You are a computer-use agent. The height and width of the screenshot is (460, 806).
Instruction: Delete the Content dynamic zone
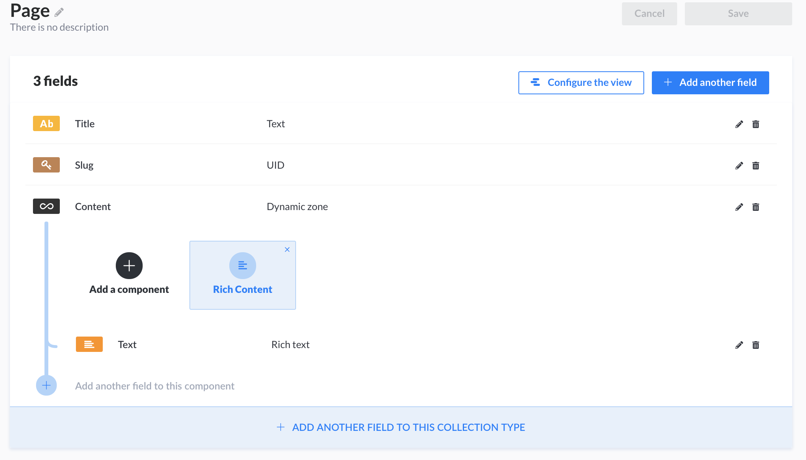(x=755, y=207)
